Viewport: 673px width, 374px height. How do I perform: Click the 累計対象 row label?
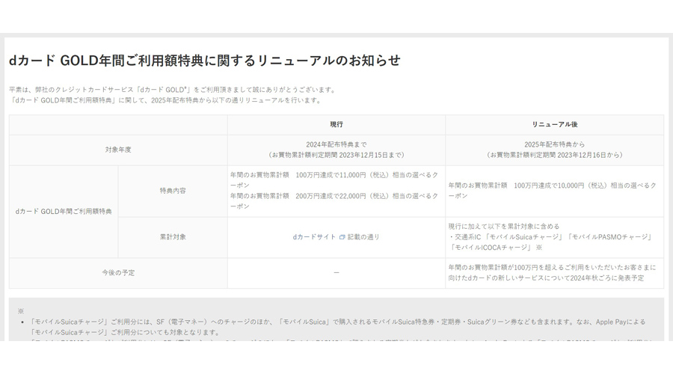tap(173, 237)
